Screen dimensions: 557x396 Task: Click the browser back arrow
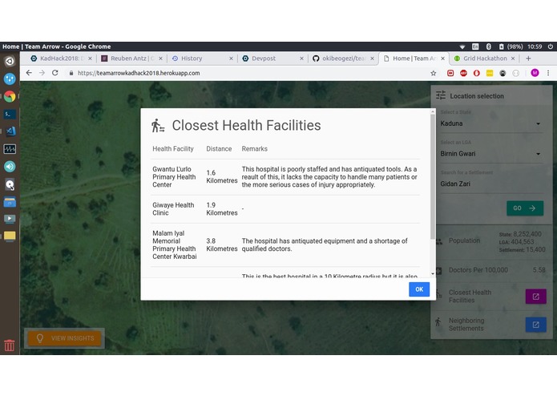[x=29, y=73]
